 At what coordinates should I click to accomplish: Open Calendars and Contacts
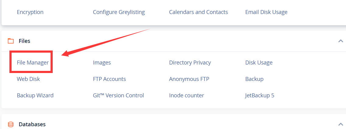(198, 12)
